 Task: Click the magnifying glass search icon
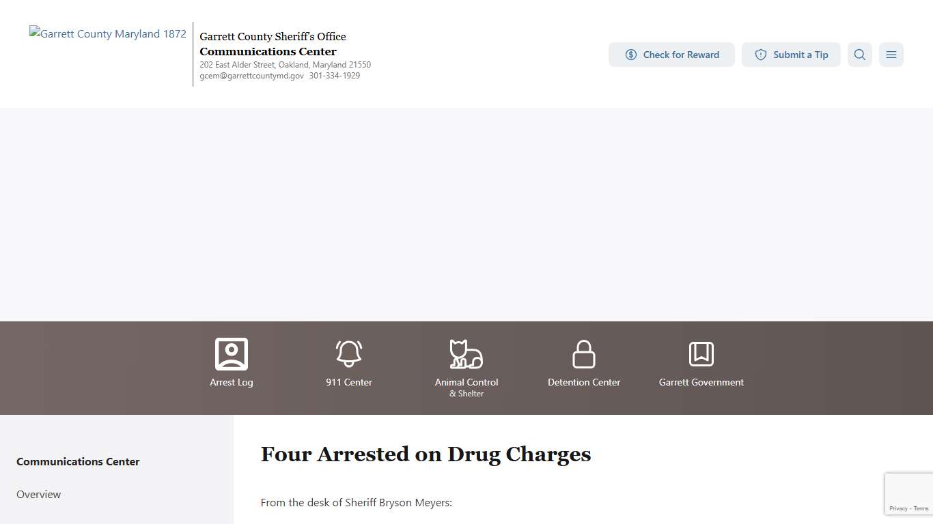pos(859,55)
